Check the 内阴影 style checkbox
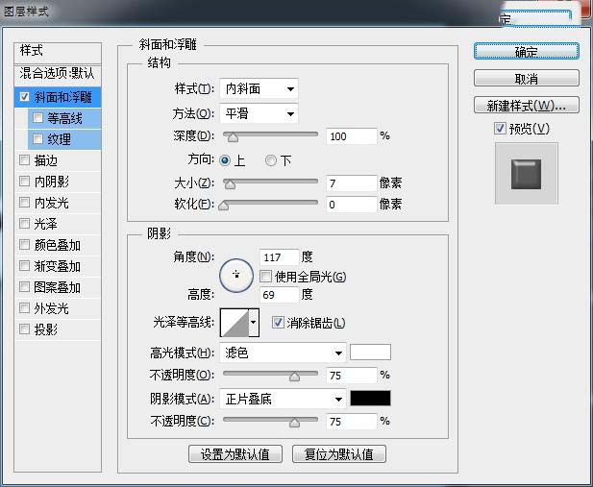Viewport: 593px width, 487px height. (25, 182)
